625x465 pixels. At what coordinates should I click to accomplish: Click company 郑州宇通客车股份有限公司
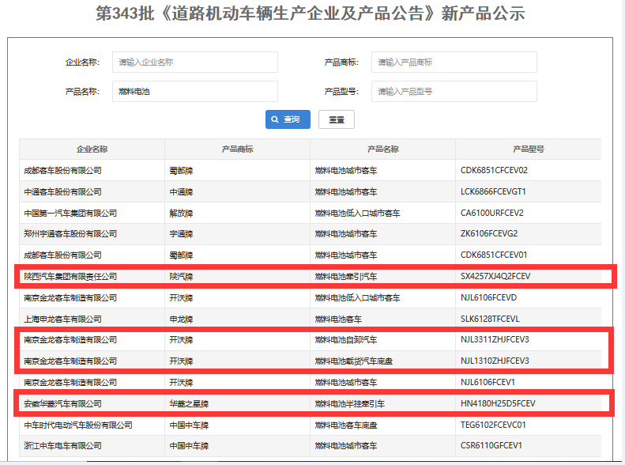(x=70, y=234)
